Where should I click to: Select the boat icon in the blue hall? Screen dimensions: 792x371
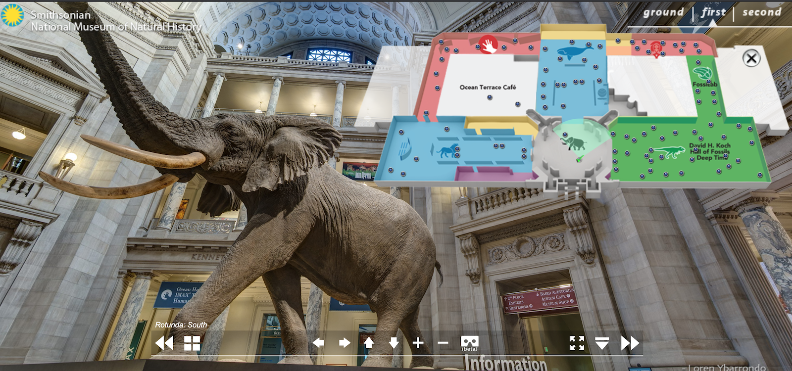coord(405,148)
